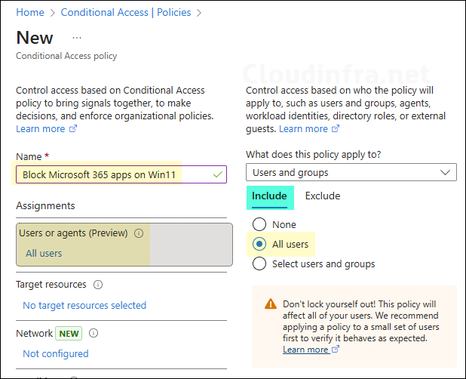Click external link icon in warning box
The image size is (466, 379).
click(336, 350)
